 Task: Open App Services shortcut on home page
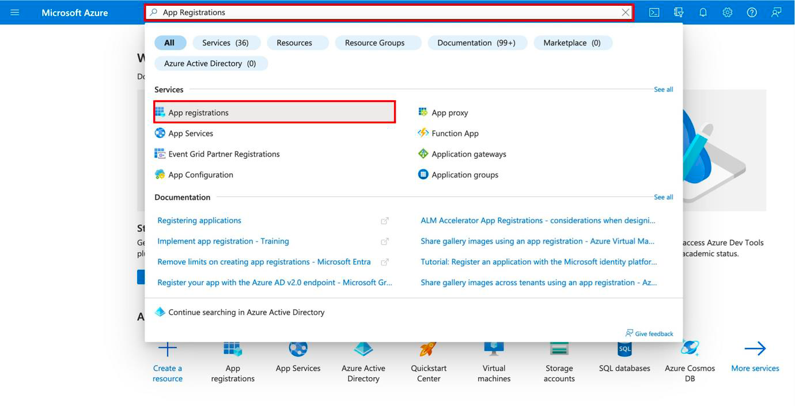[x=298, y=356]
